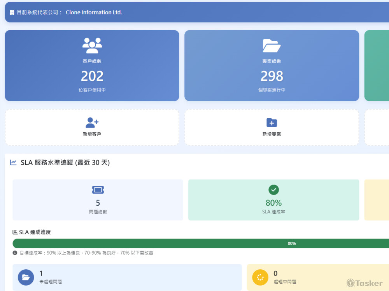Click the green 80% SLA progress bar
Screen dimensions: 389x291
click(x=201, y=244)
